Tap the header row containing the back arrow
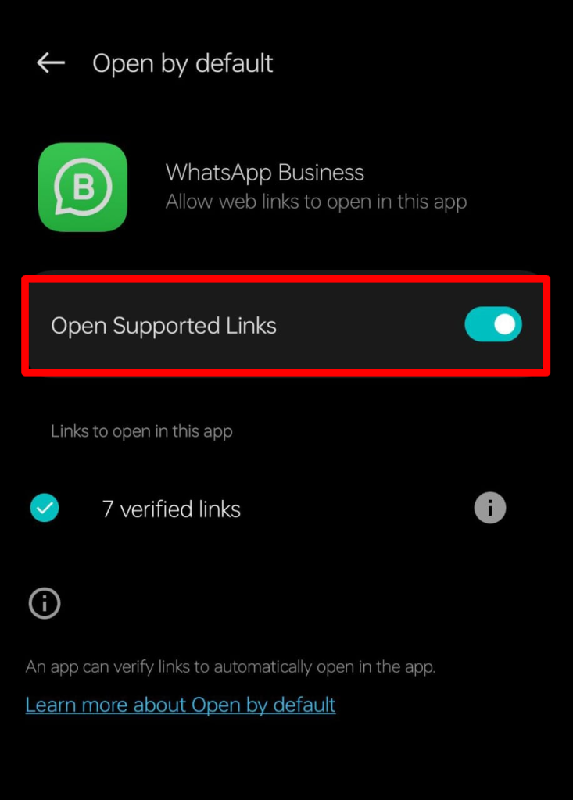This screenshot has width=573, height=800. pyautogui.click(x=286, y=64)
